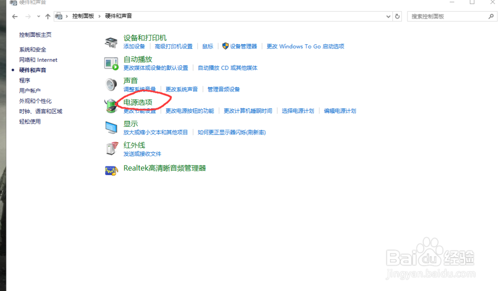This screenshot has width=503, height=291.
Task: Open 红外线 infrared device icon
Action: pyautogui.click(x=112, y=149)
